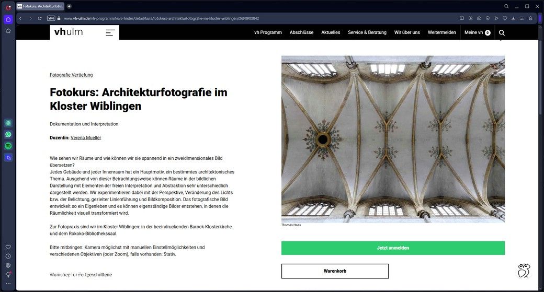Follow the Fotografie Vertiefung breadcrumb link
The height and width of the screenshot is (292, 544).
[x=71, y=75]
